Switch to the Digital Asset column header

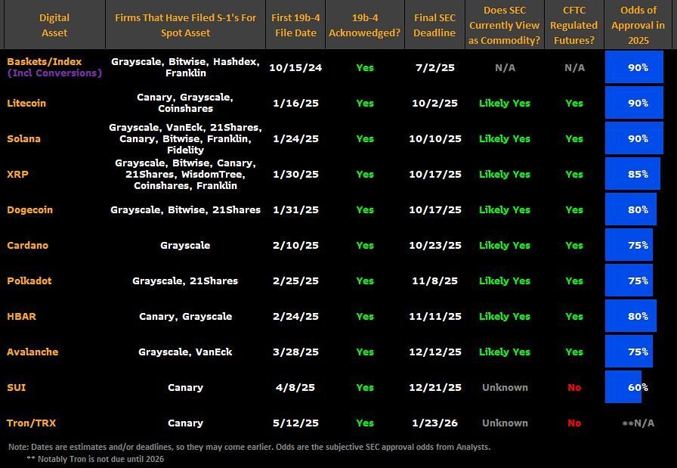coord(53,25)
